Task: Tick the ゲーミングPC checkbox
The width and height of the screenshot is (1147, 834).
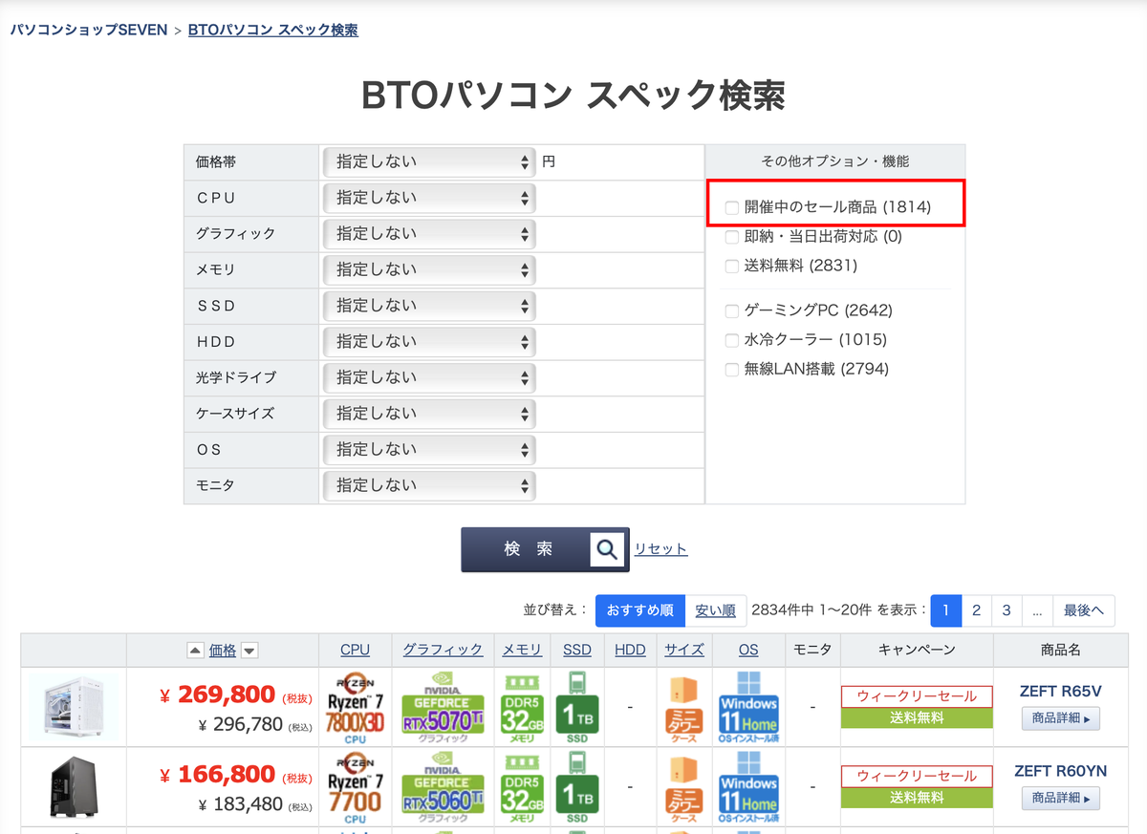Action: [732, 310]
